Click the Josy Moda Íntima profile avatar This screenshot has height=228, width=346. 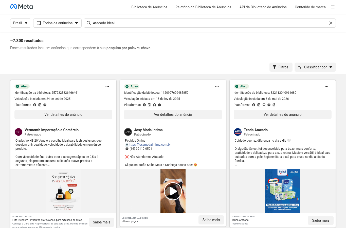128,132
